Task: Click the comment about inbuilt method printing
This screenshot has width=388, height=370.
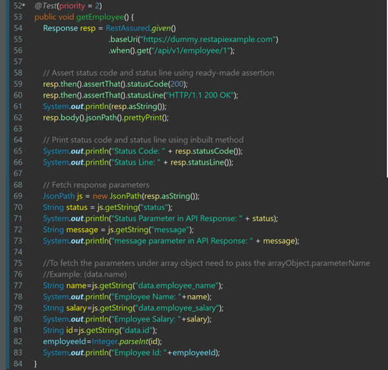Action: 143,139
